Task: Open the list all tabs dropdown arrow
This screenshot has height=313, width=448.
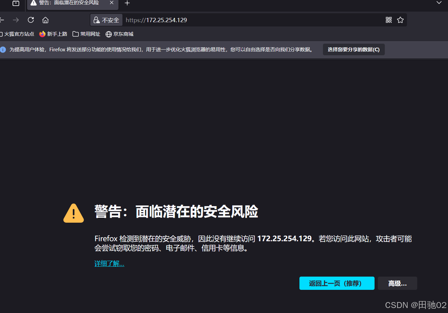Action: pos(439,3)
